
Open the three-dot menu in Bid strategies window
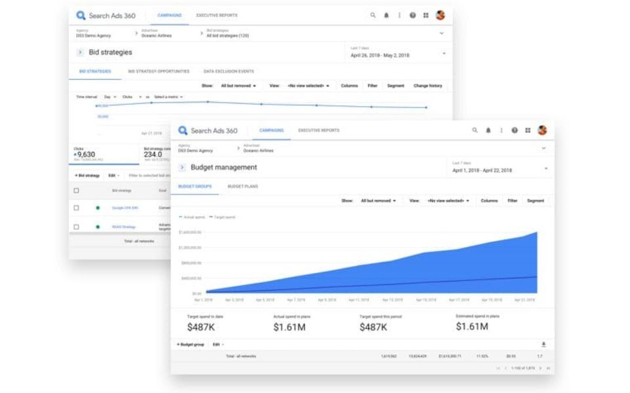[x=399, y=15]
